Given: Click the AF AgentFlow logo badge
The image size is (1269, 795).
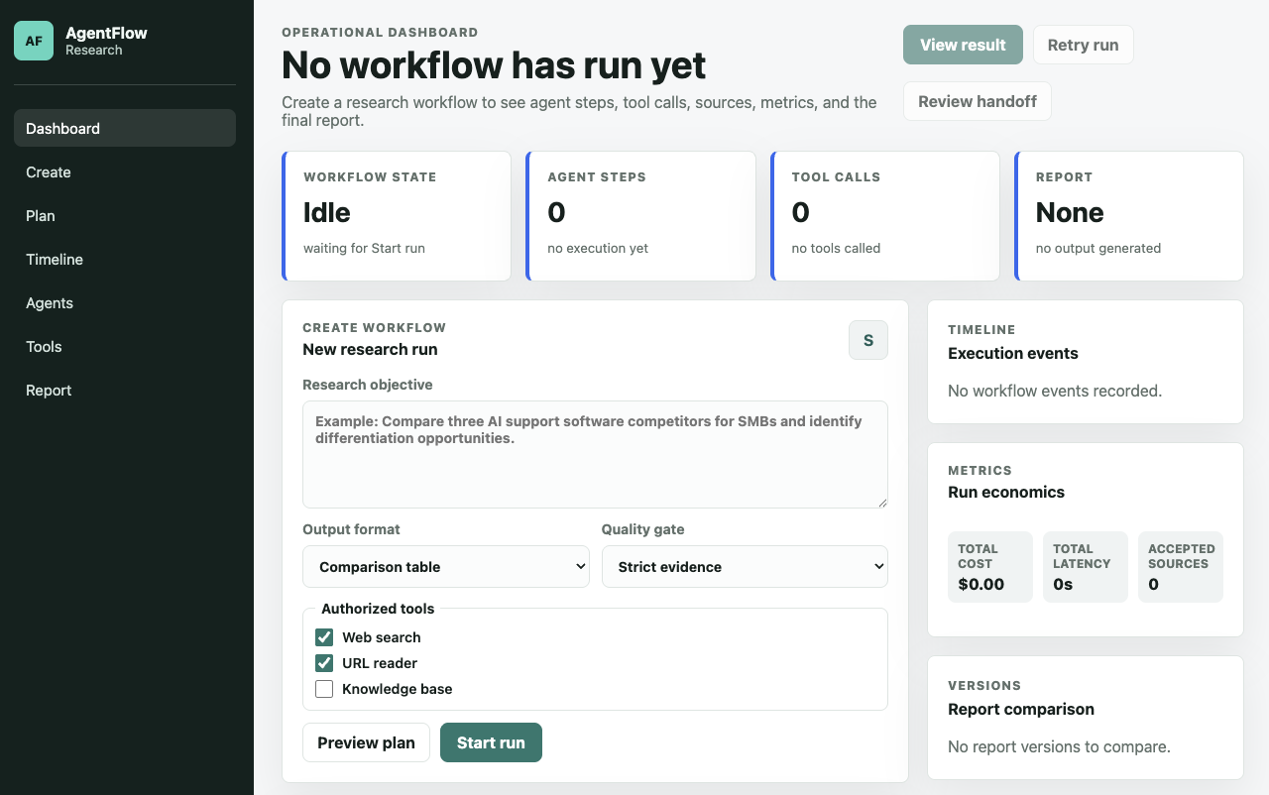Looking at the screenshot, I should [34, 41].
